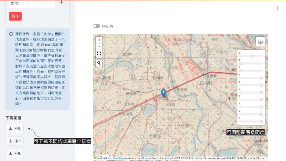The height and width of the screenshot is (161, 286).
Task: Enter fullscreen map view
Action: tap(99, 54)
